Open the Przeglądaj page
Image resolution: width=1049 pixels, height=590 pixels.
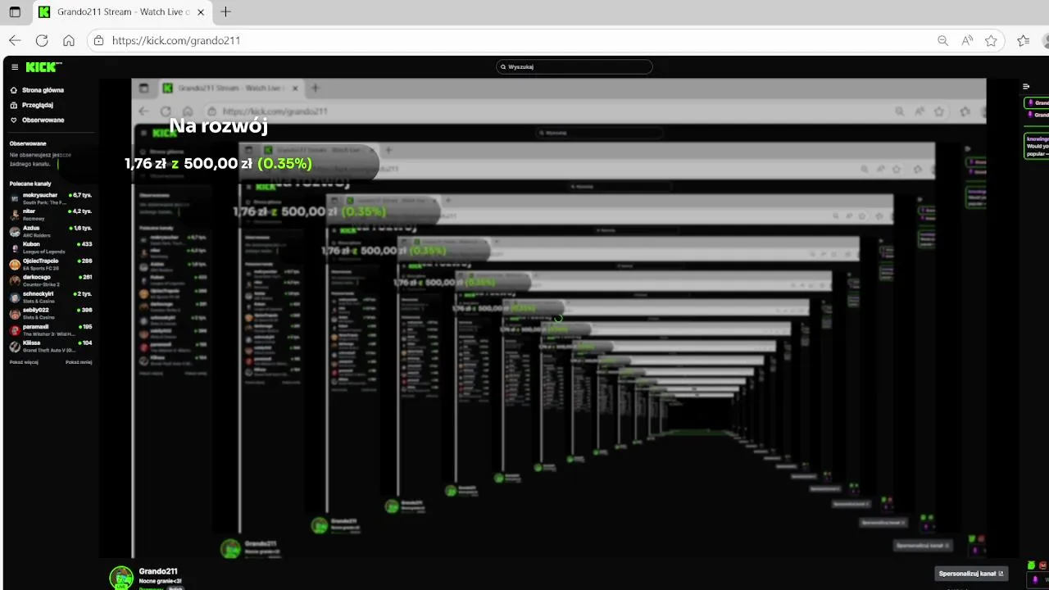tap(38, 105)
